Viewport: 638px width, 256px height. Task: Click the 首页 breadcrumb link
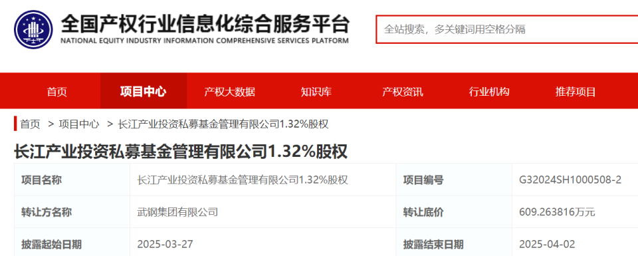pyautogui.click(x=30, y=124)
